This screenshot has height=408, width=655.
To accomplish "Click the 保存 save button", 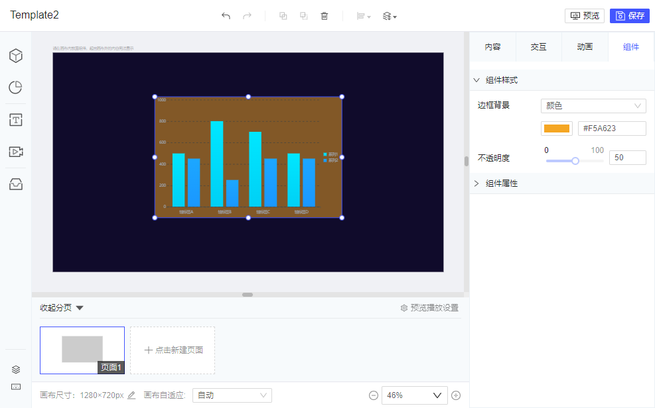I will click(x=630, y=16).
